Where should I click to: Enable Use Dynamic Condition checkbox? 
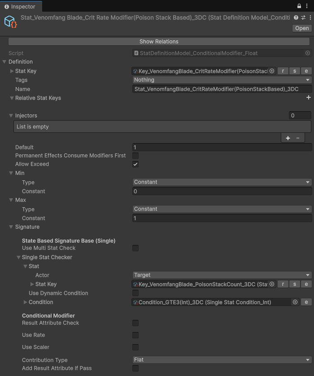[x=135, y=293]
